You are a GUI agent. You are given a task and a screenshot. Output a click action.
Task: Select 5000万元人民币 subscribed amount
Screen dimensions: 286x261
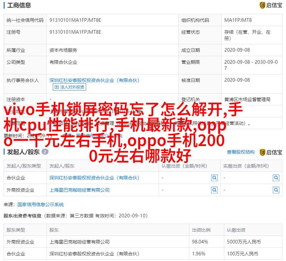[x=244, y=242]
